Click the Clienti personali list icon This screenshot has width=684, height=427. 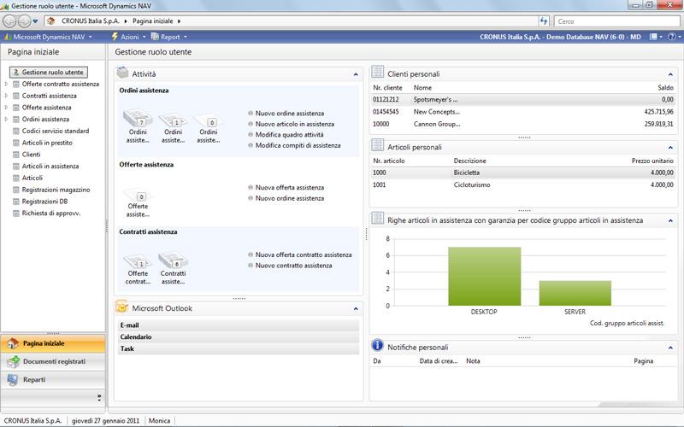pyautogui.click(x=378, y=73)
